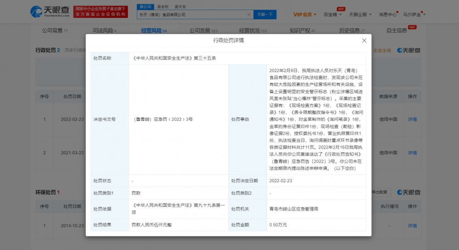
Task: Switch to 经营状况 tab
Action: [253, 30]
